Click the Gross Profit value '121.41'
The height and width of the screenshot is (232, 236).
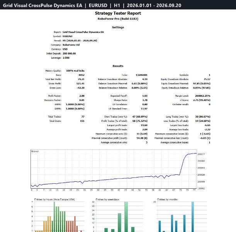80,84
